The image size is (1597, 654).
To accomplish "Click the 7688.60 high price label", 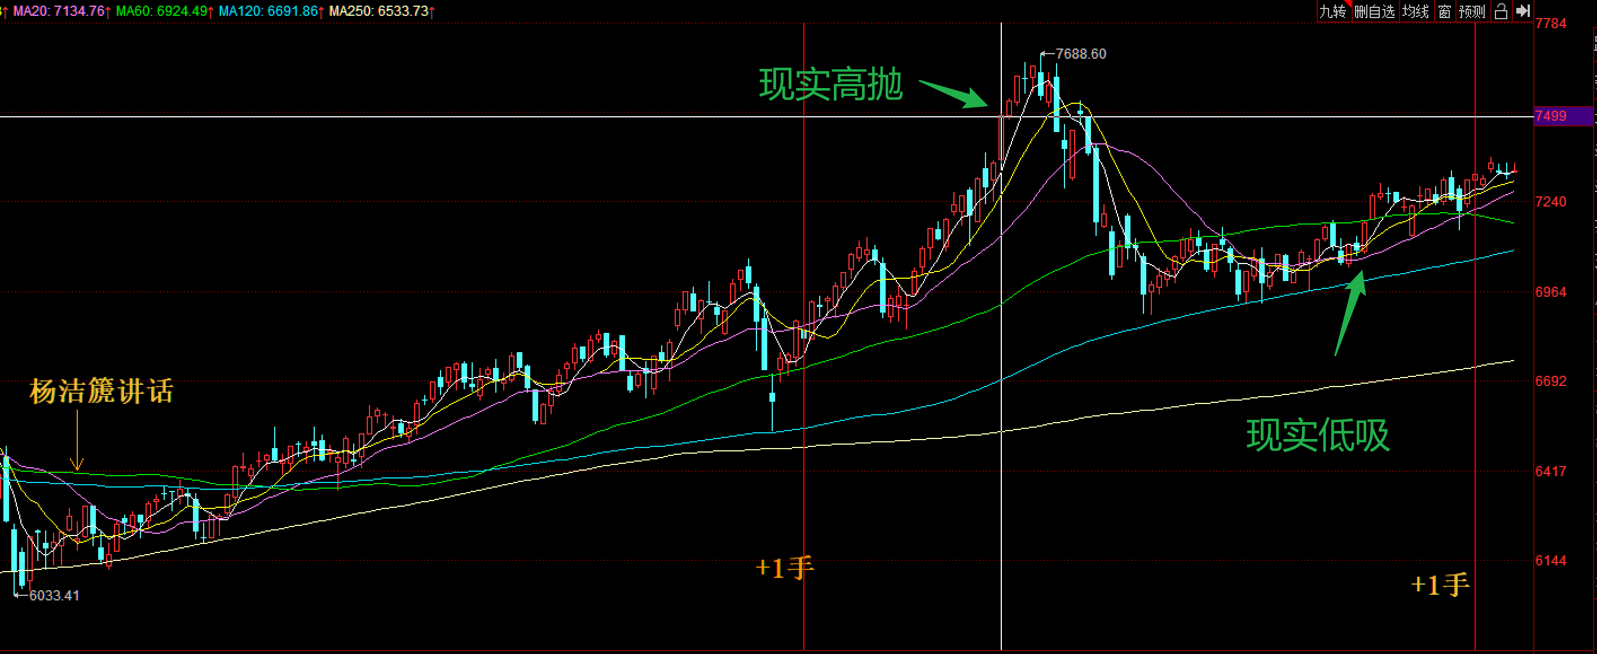I will pos(1081,54).
